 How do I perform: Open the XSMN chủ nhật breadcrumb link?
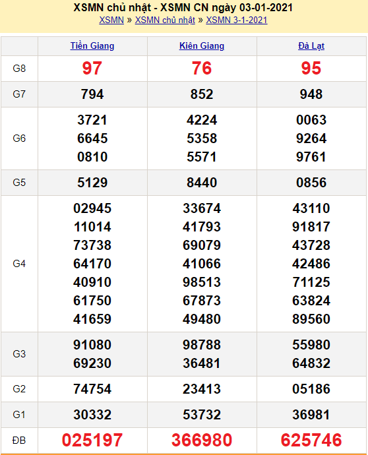pyautogui.click(x=165, y=20)
